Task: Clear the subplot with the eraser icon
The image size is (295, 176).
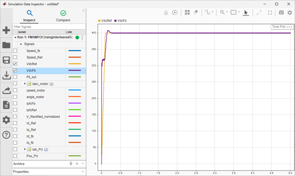Action: point(195,12)
